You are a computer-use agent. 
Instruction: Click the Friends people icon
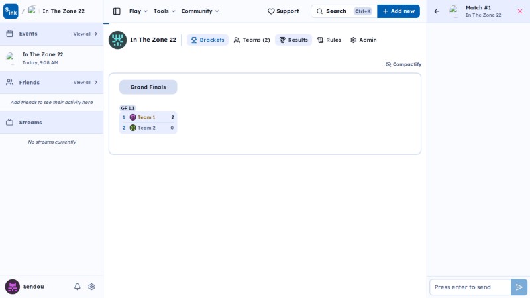pos(9,82)
